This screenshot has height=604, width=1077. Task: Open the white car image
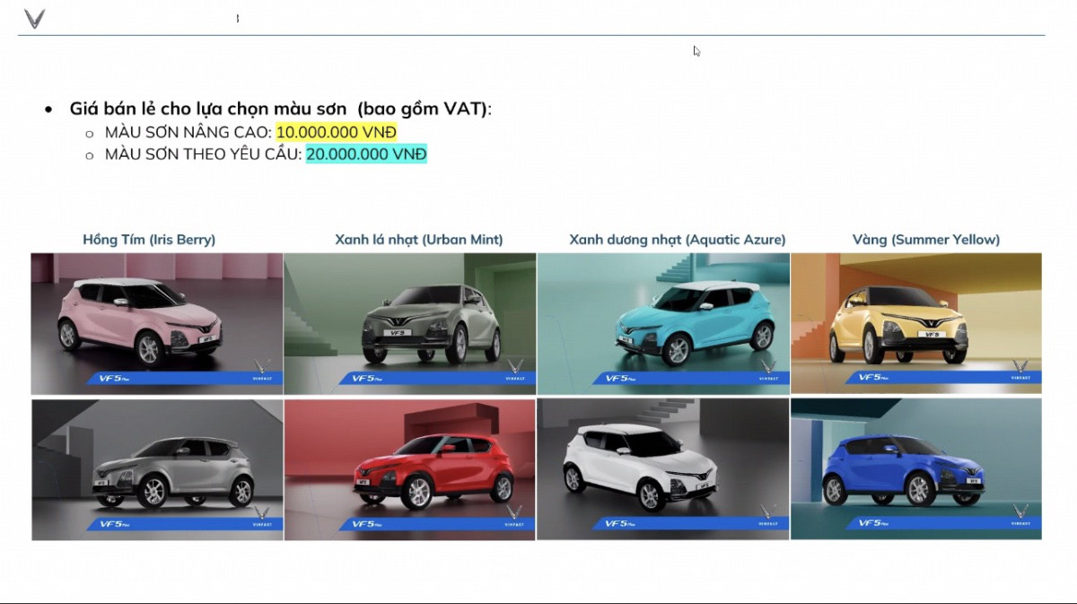663,469
